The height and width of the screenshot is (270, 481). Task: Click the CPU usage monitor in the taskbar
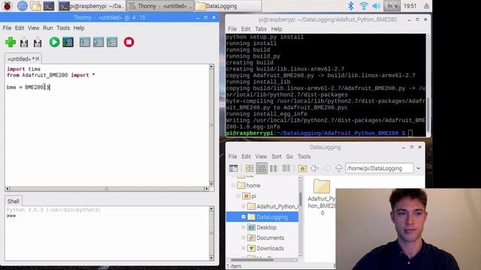click(392, 6)
